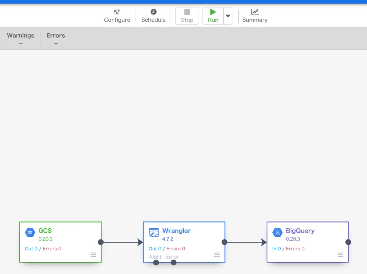Click the GCS hexagon source icon
Image resolution: width=367 pixels, height=274 pixels.
[x=30, y=232]
